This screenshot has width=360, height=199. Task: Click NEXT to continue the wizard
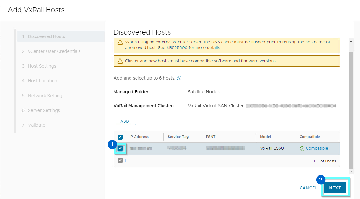335,188
